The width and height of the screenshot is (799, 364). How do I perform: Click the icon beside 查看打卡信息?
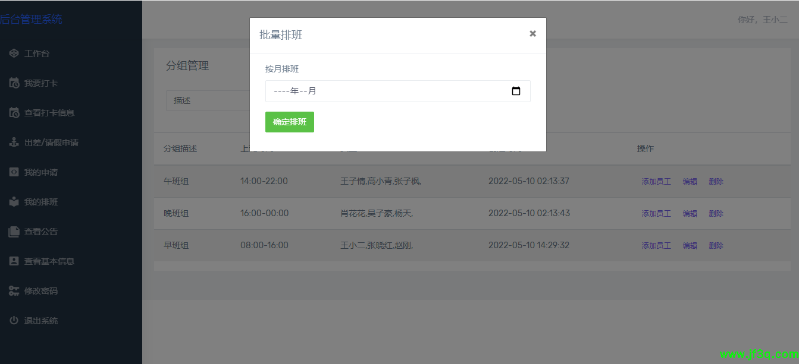click(x=14, y=113)
